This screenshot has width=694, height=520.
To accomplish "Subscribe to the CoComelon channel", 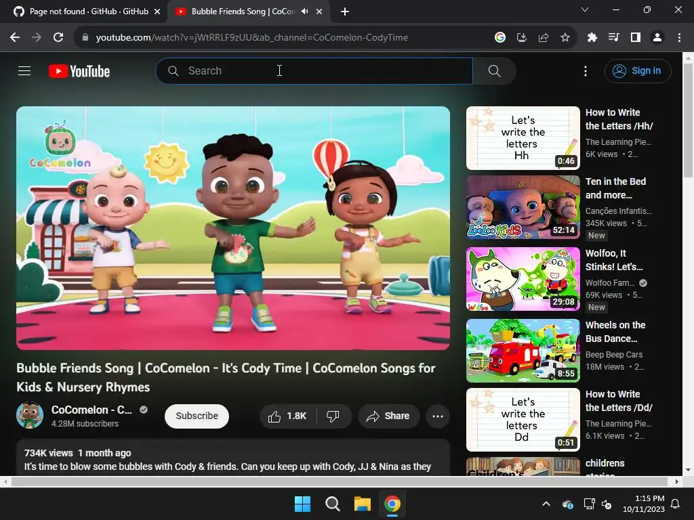I will 197,416.
